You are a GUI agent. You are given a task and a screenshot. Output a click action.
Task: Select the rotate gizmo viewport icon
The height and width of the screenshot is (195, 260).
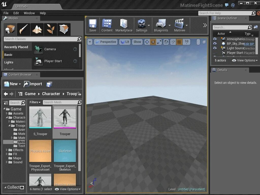tap(153, 42)
